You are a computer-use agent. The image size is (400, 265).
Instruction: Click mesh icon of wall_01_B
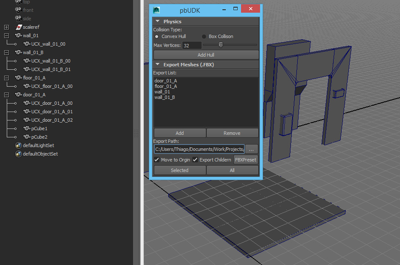[x=18, y=52]
